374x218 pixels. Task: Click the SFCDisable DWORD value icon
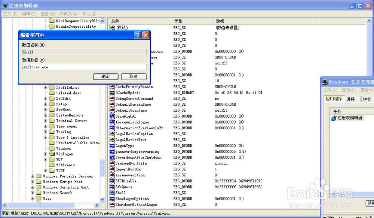(112, 181)
